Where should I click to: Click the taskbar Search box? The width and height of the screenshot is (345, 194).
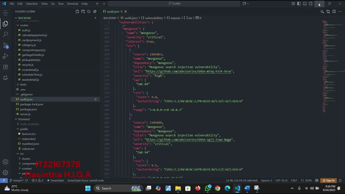point(119,188)
